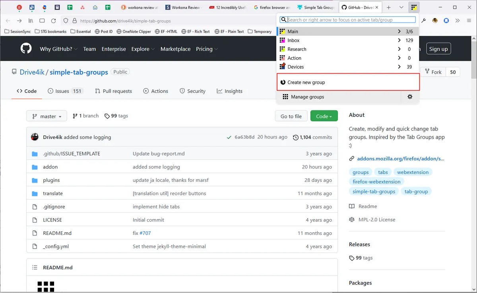Expand the Main group chevron
This screenshot has width=477, height=293.
point(399,31)
